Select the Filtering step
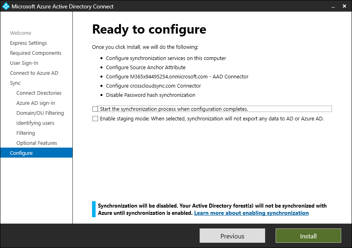The height and width of the screenshot is (248, 352). [x=26, y=133]
